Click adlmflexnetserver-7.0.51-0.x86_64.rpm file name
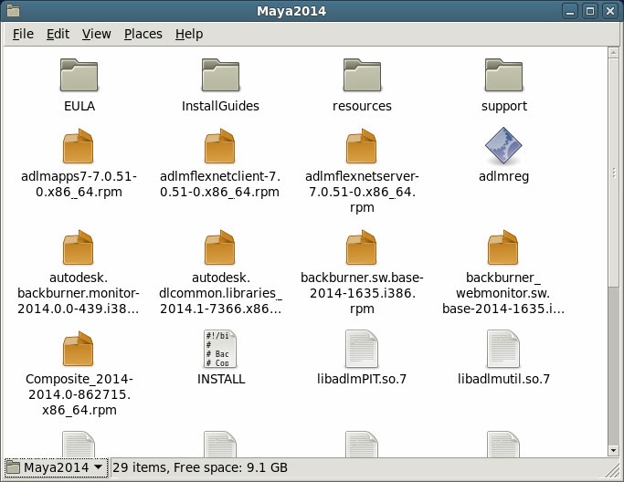Image resolution: width=624 pixels, height=482 pixels. [x=362, y=192]
